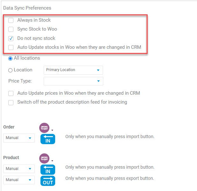Click the Order IN import icon
This screenshot has height=191, width=197.
[48, 139]
